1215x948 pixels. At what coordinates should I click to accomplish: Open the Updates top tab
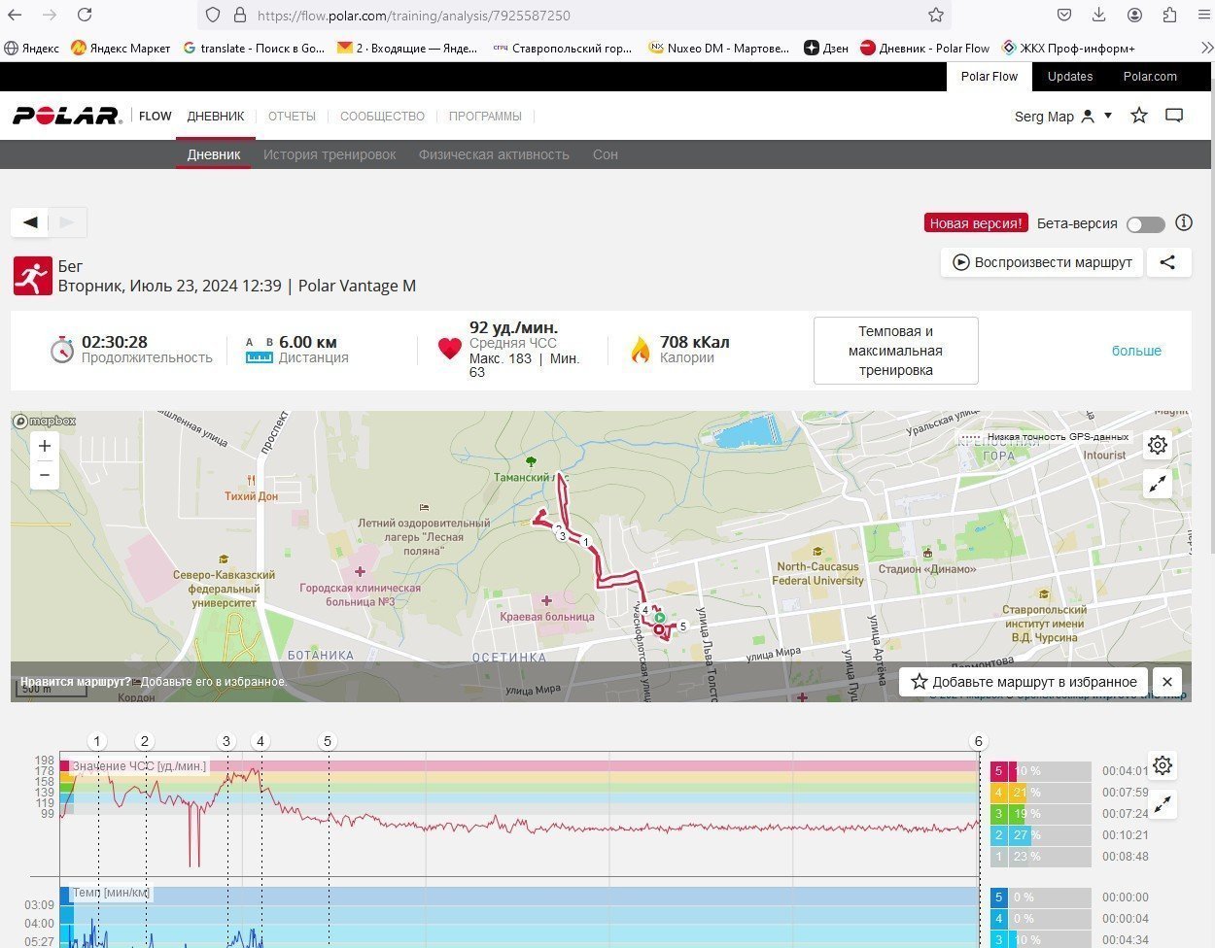(1070, 77)
